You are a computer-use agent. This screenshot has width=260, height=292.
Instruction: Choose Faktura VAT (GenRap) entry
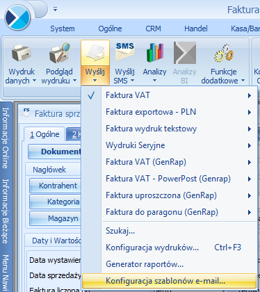coord(169,162)
